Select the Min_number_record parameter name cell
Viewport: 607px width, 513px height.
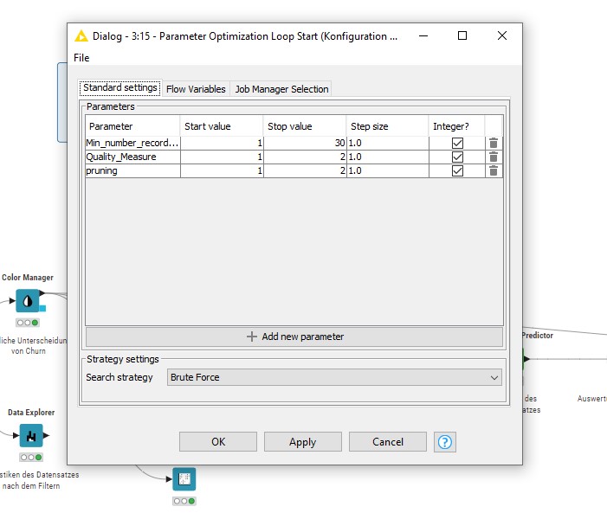pos(132,143)
